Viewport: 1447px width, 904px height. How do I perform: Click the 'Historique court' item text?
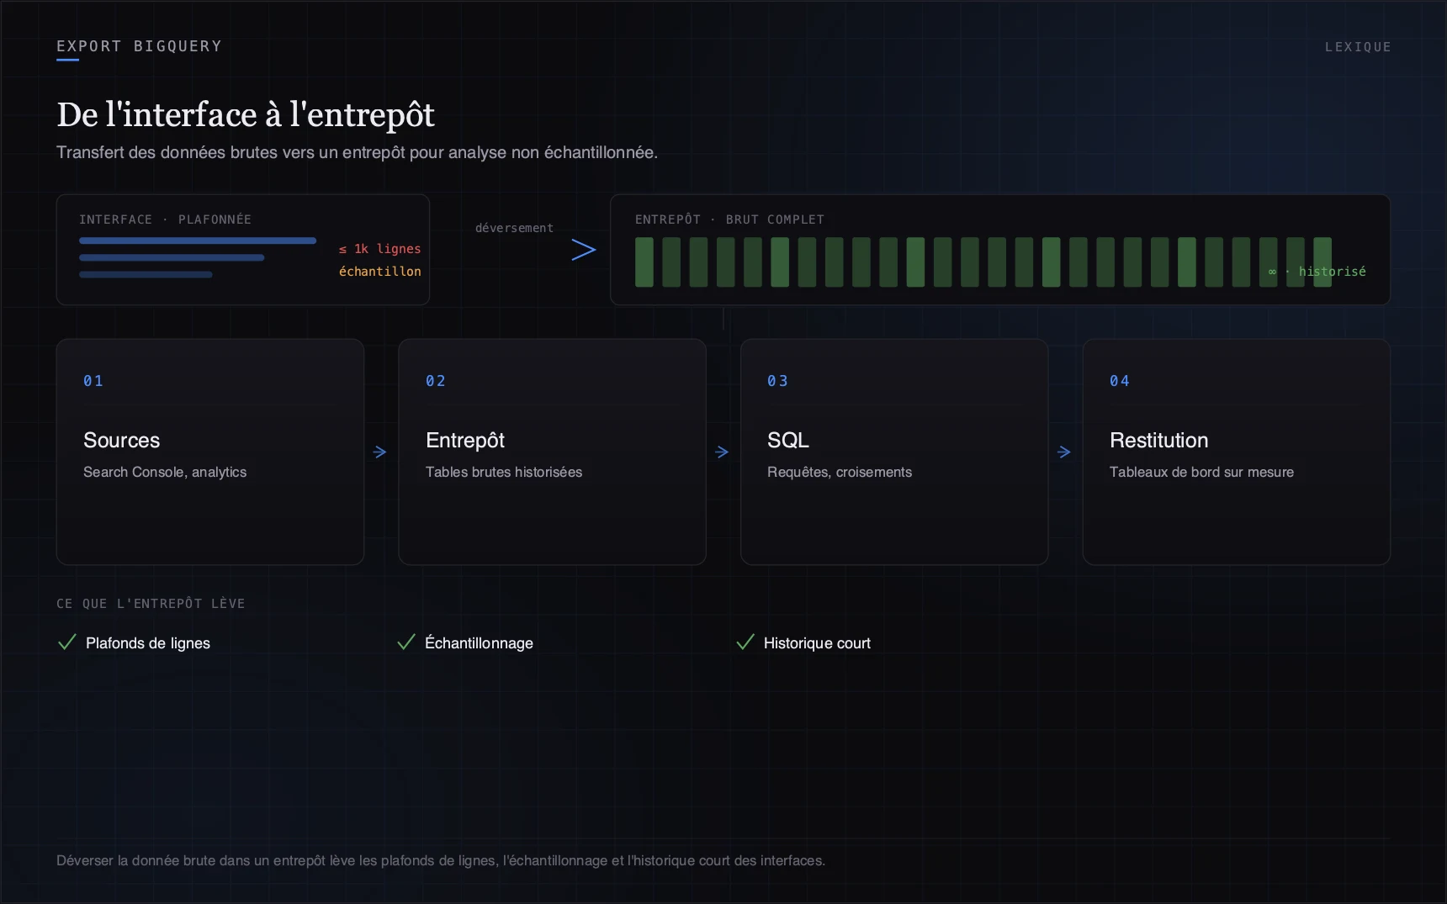click(x=817, y=643)
